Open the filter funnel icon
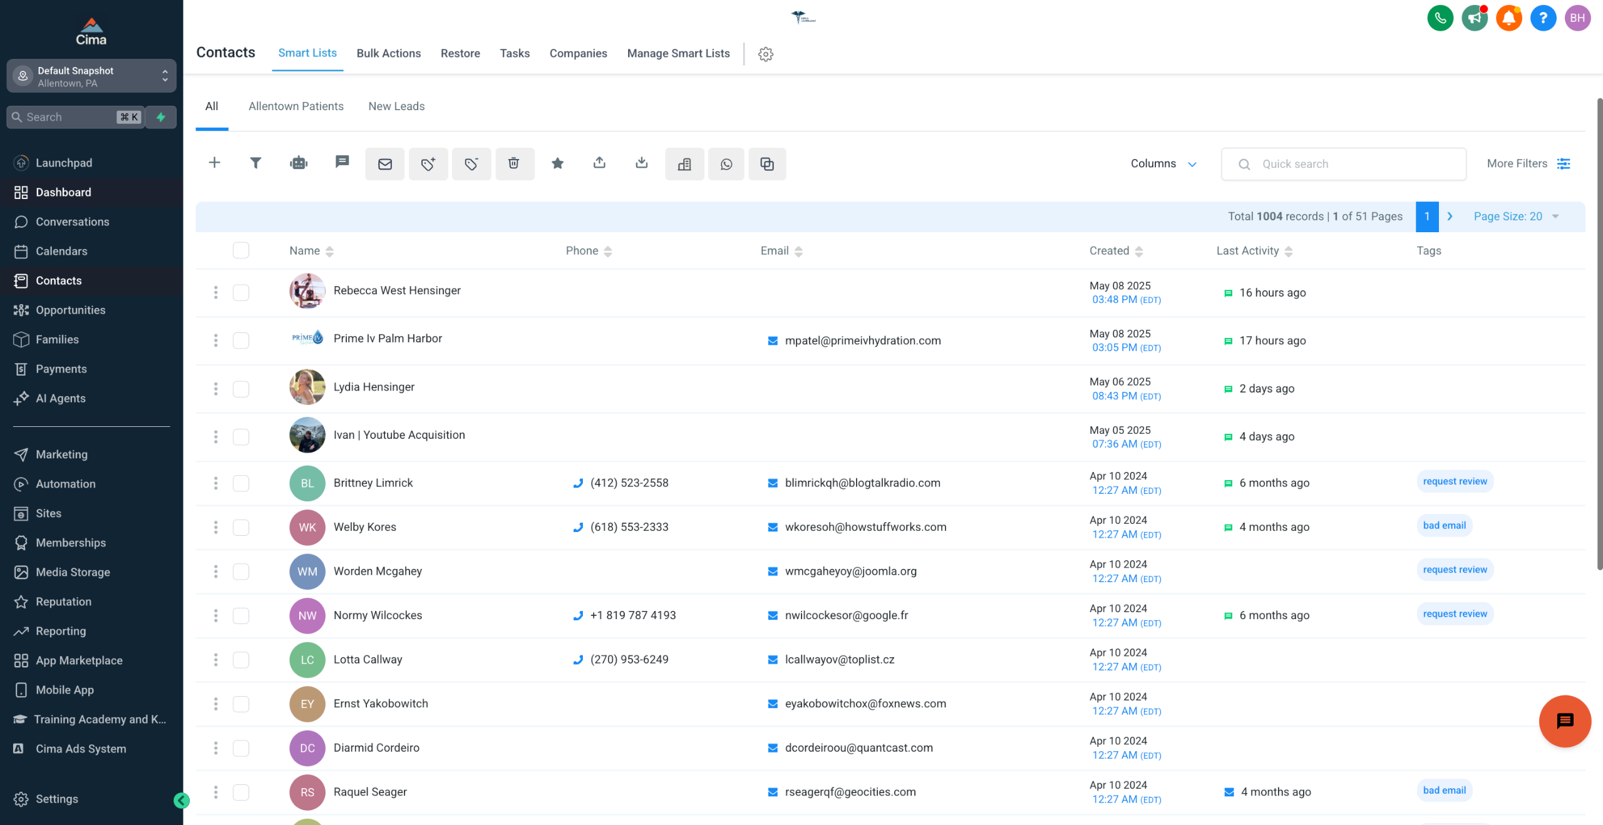This screenshot has height=825, width=1603. pyautogui.click(x=255, y=163)
